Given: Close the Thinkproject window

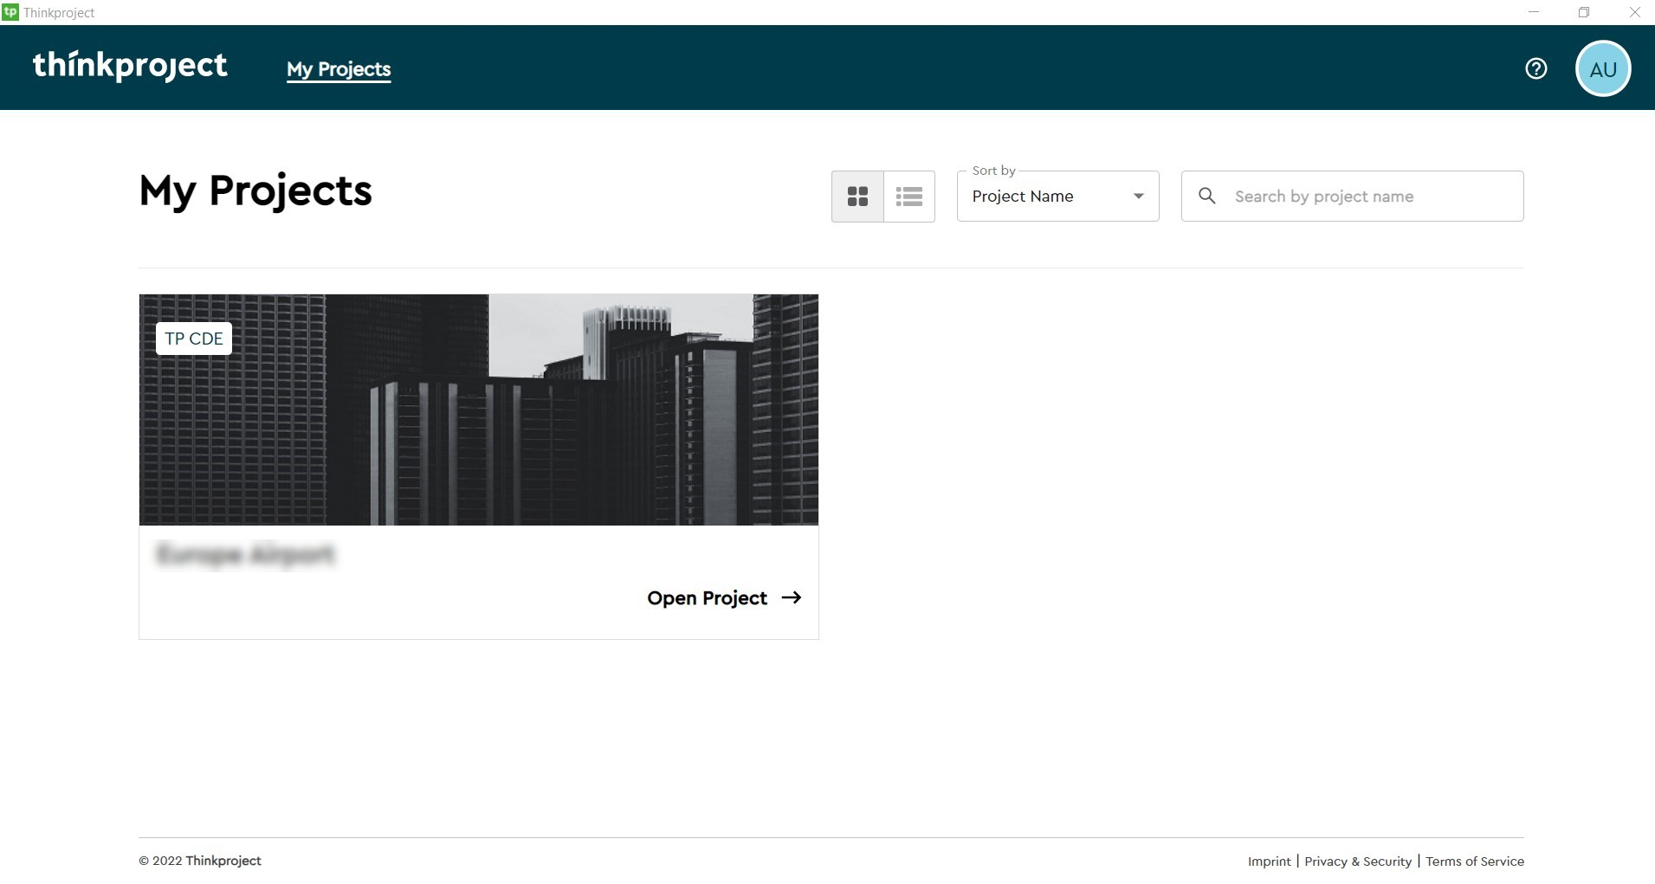Looking at the screenshot, I should 1634,12.
